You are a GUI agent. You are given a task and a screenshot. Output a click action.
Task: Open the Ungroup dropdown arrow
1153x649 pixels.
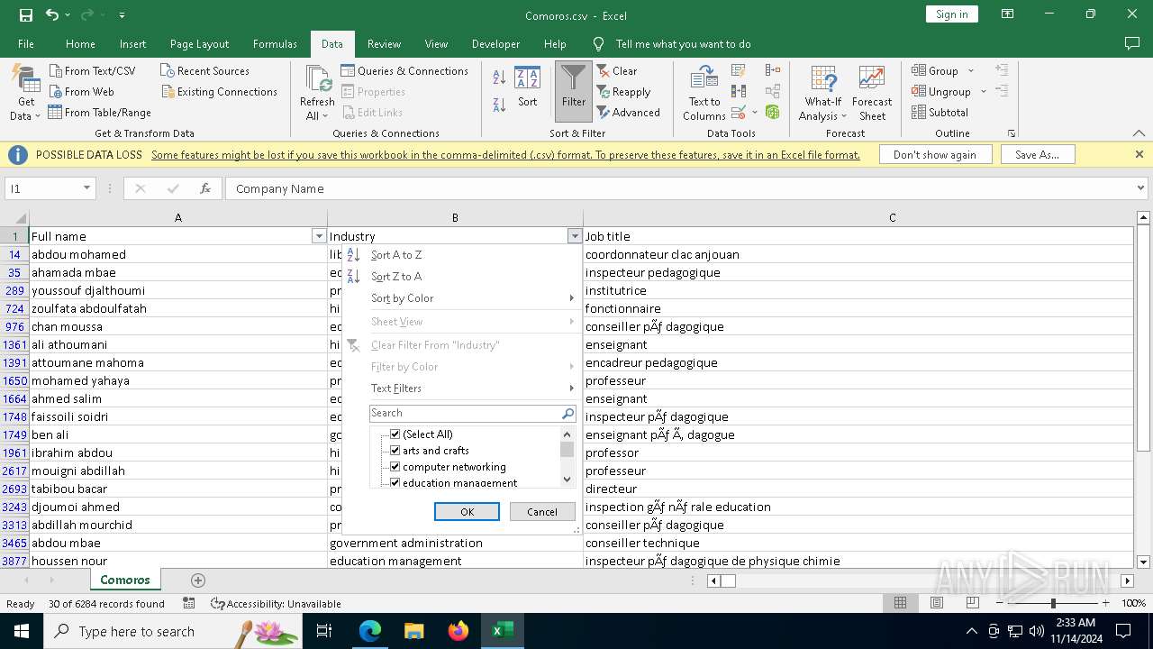coord(983,91)
